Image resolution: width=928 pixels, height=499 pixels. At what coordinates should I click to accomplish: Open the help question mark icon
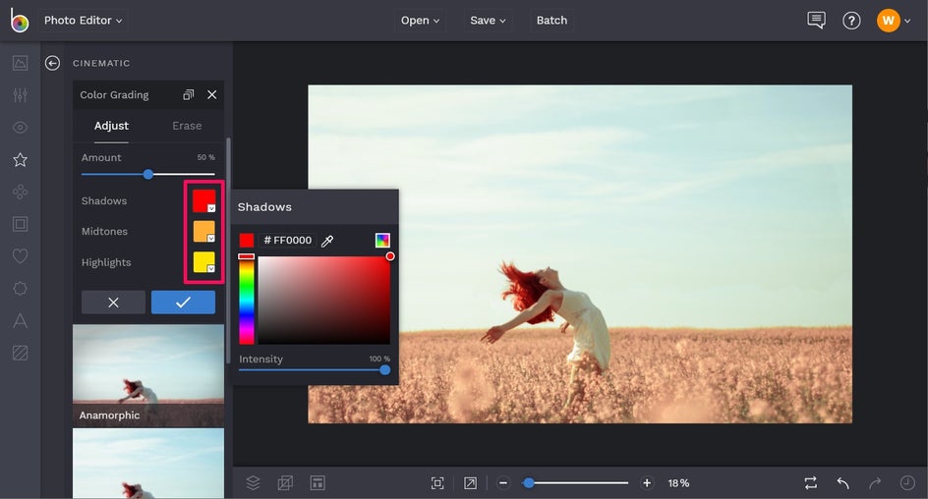(851, 21)
